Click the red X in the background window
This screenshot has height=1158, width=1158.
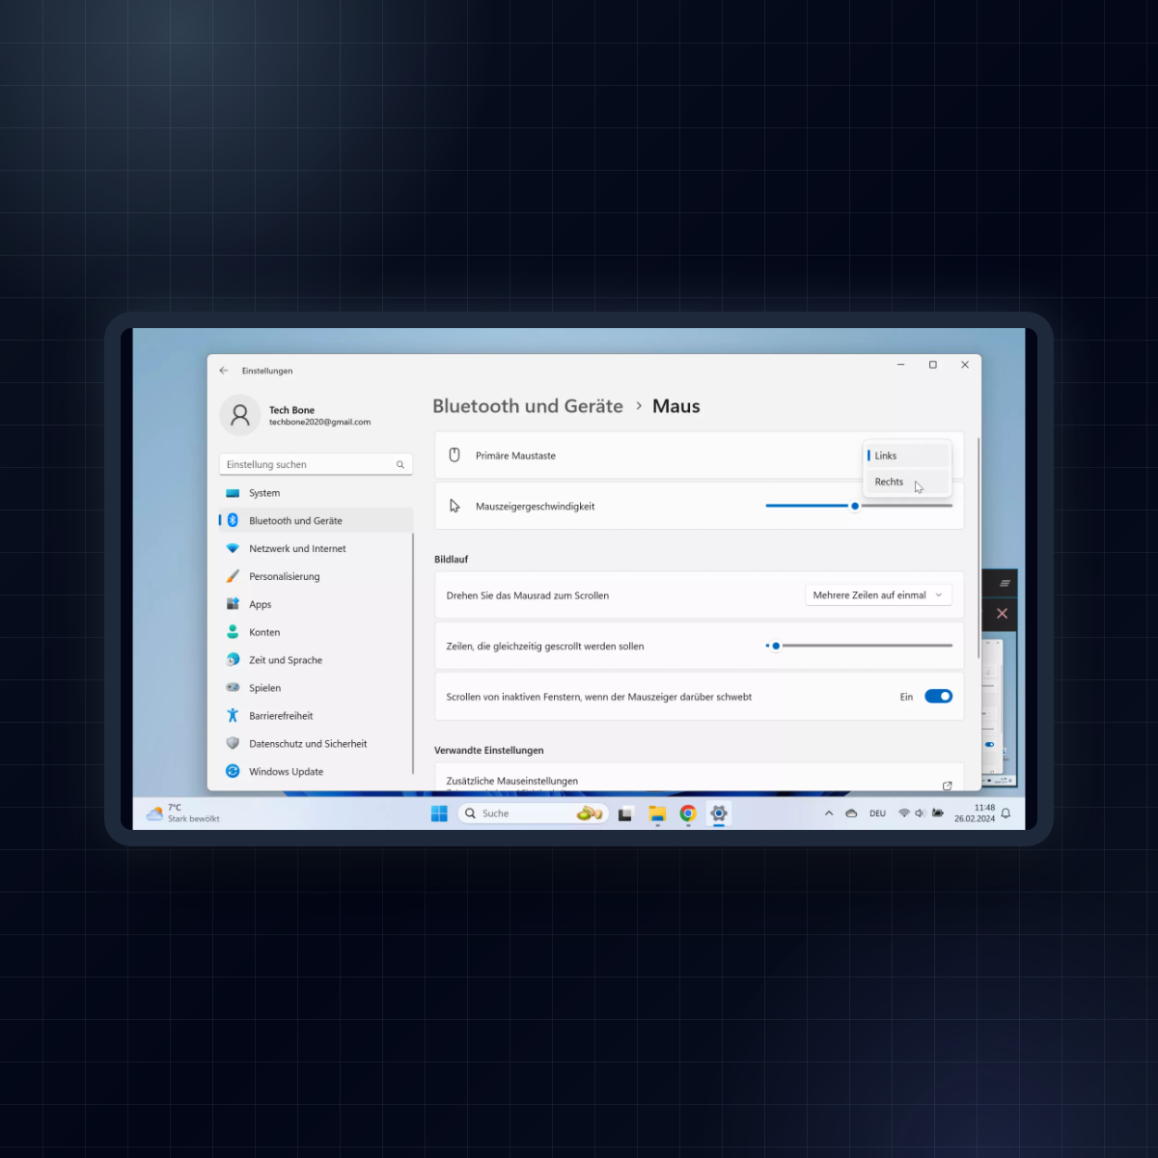pyautogui.click(x=1003, y=614)
